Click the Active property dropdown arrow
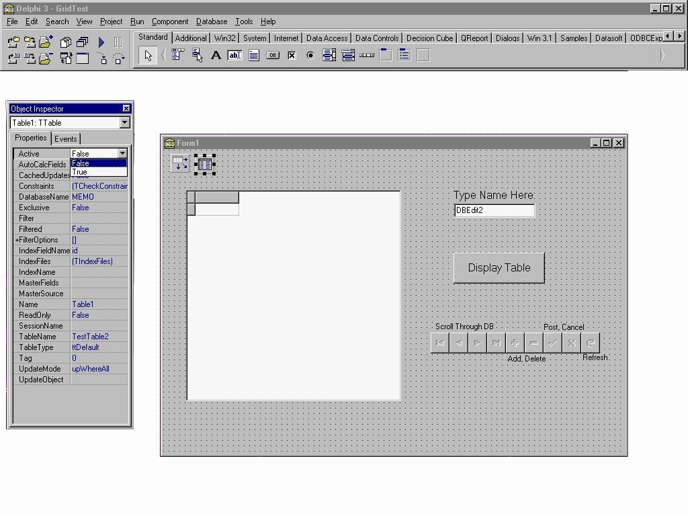This screenshot has width=688, height=516. 122,154
